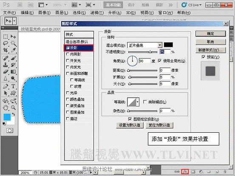
Task: Select the Magic Wand tool
Action: click(13, 43)
